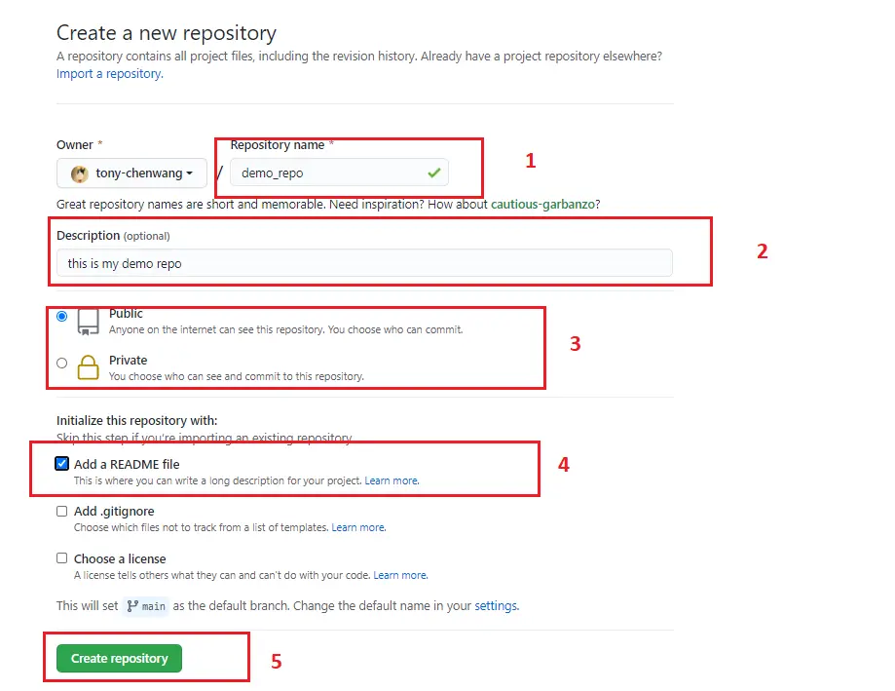Open Learn more next to the README description
The height and width of the screenshot is (691, 895).
click(392, 480)
